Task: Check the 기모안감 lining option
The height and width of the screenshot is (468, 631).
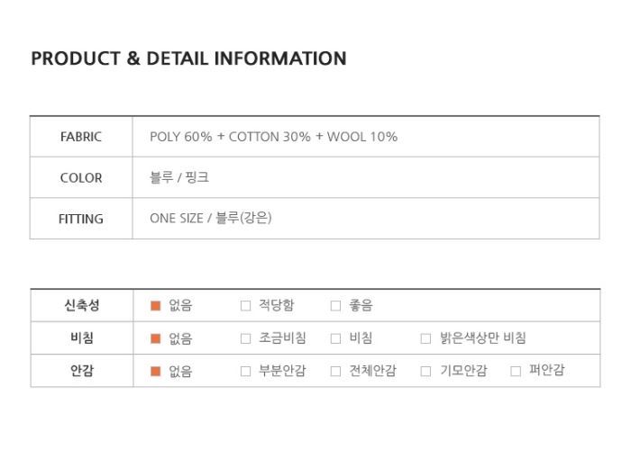Action: [x=425, y=371]
